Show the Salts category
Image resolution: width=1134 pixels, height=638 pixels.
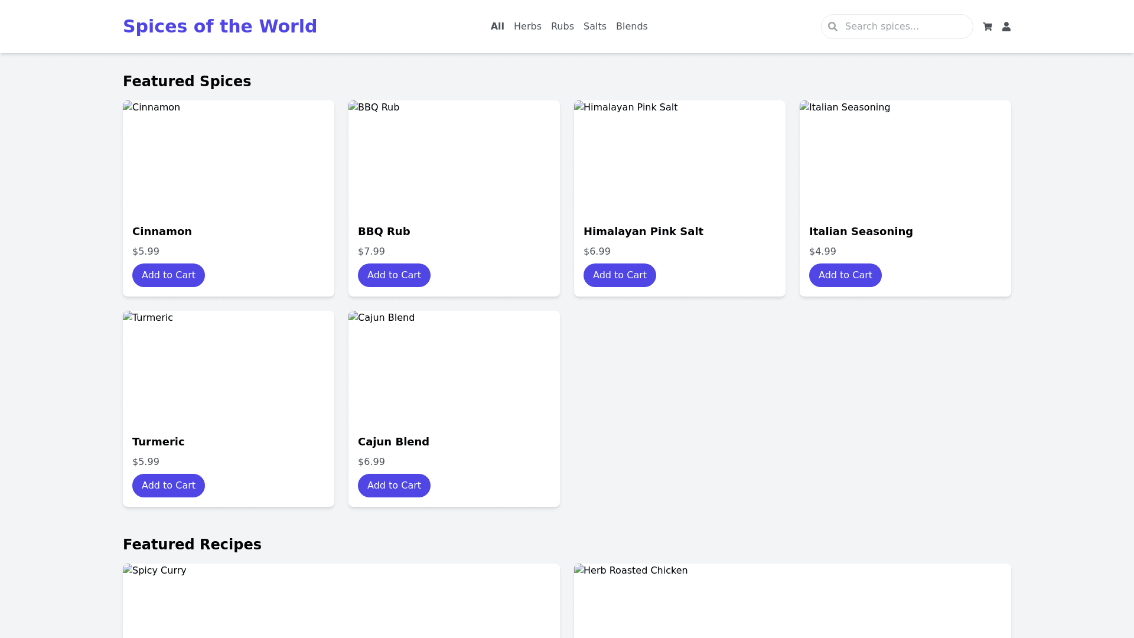point(594,27)
